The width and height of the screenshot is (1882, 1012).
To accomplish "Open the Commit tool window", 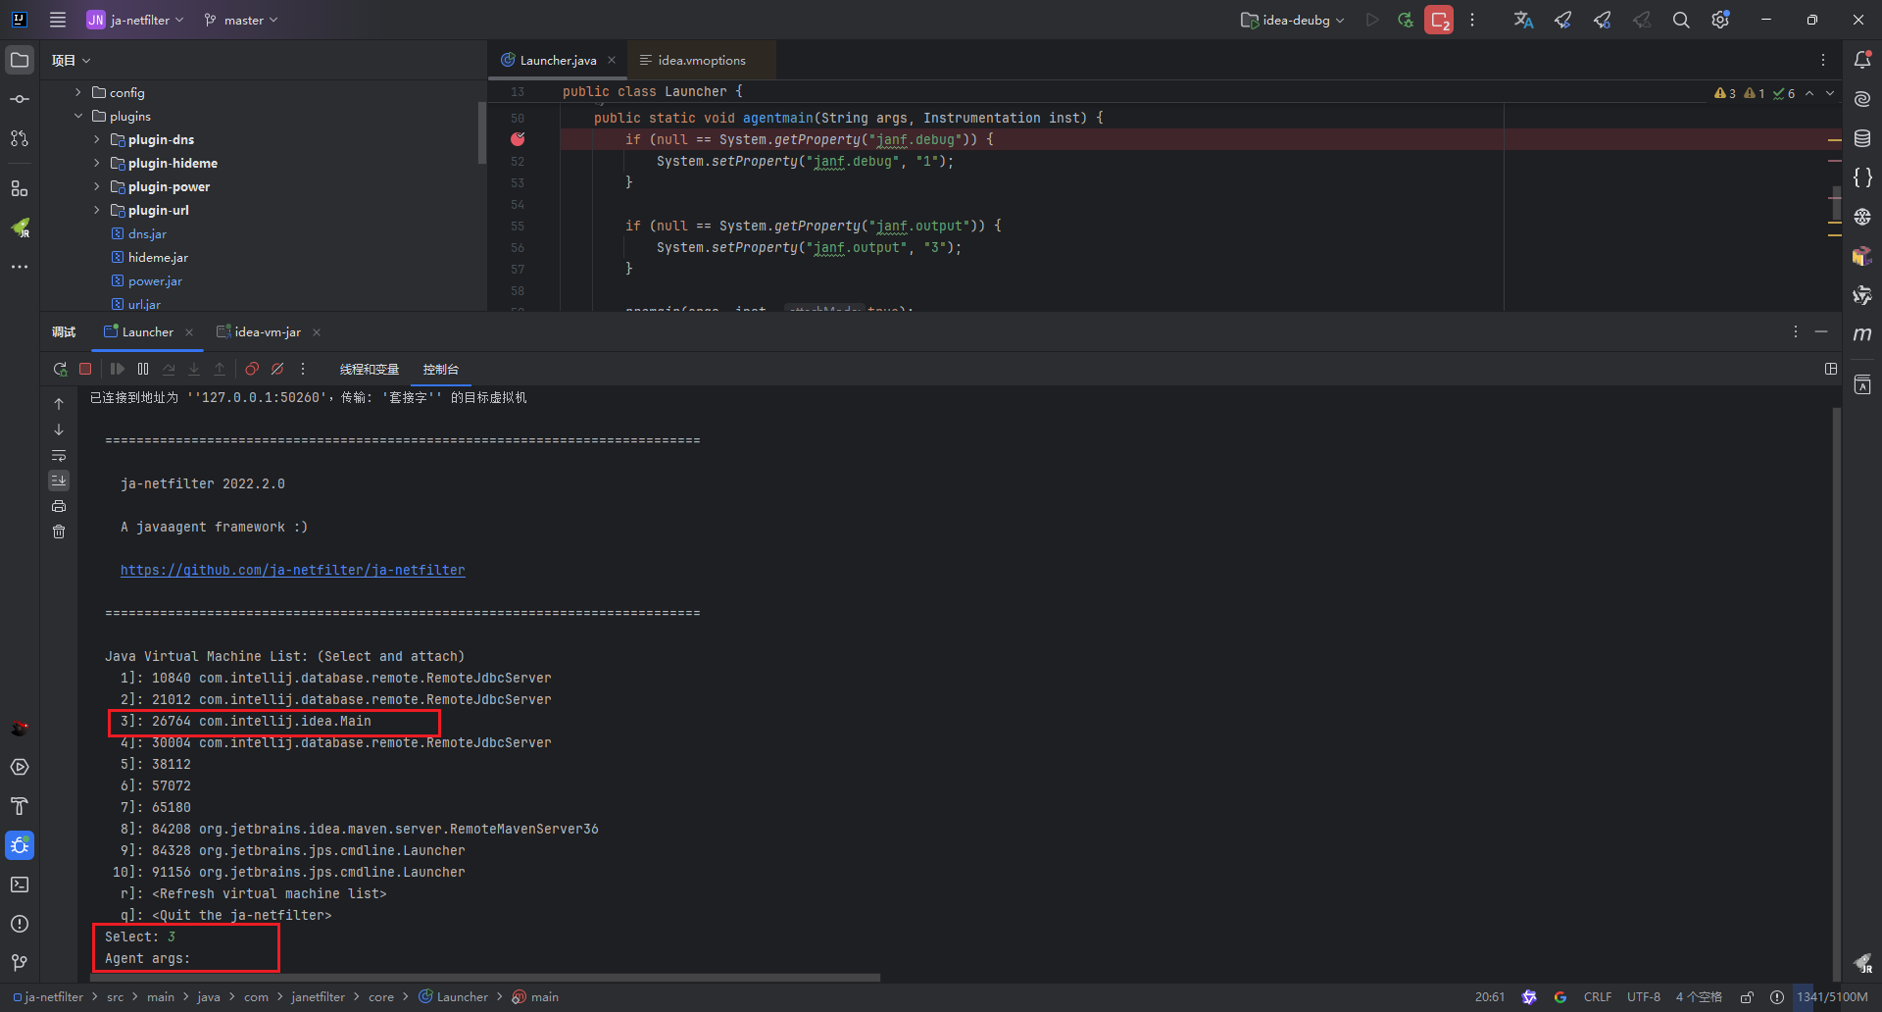I will click(x=20, y=99).
